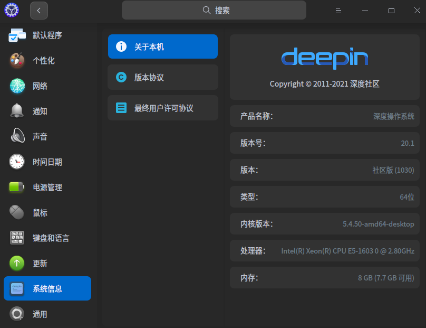The width and height of the screenshot is (426, 328).
Task: Open the 网络 sidebar label
Action: 40,86
